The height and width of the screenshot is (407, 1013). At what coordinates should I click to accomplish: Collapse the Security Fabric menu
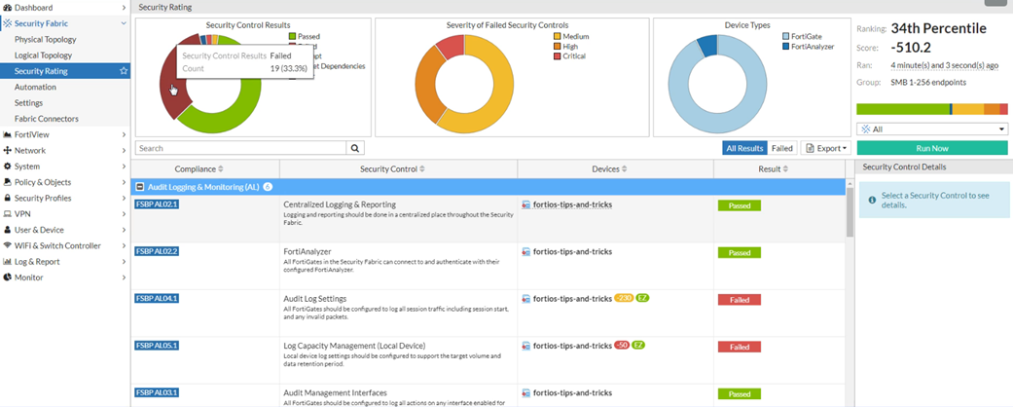[x=124, y=23]
